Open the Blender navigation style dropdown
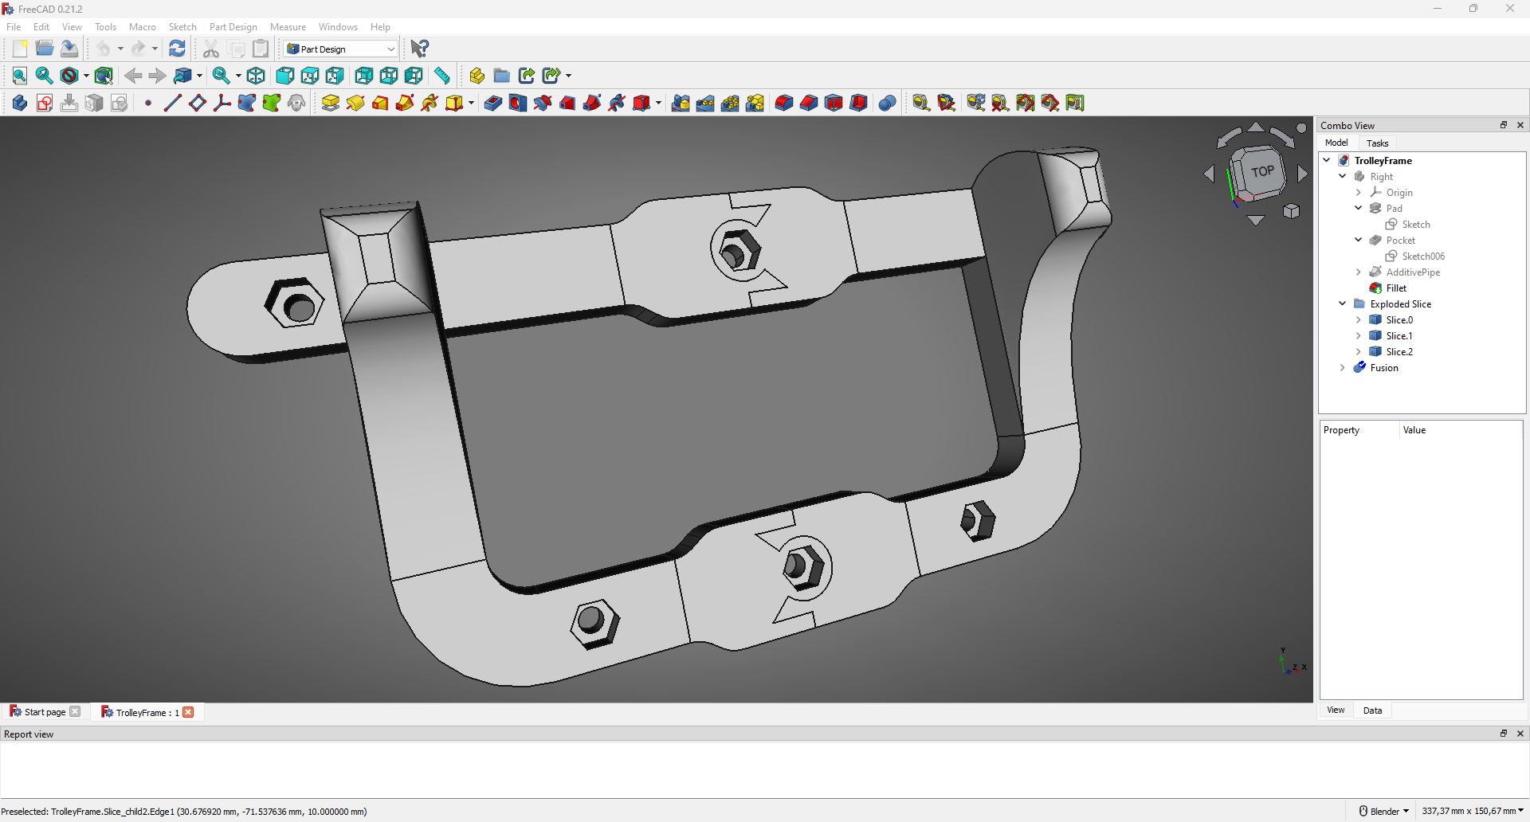 coord(1384,811)
